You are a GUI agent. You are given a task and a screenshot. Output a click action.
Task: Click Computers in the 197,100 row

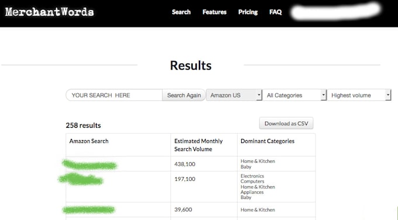point(252,181)
